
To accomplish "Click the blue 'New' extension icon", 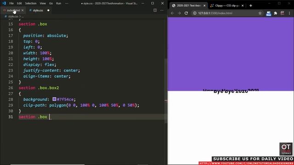I will pyautogui.click(x=268, y=13).
